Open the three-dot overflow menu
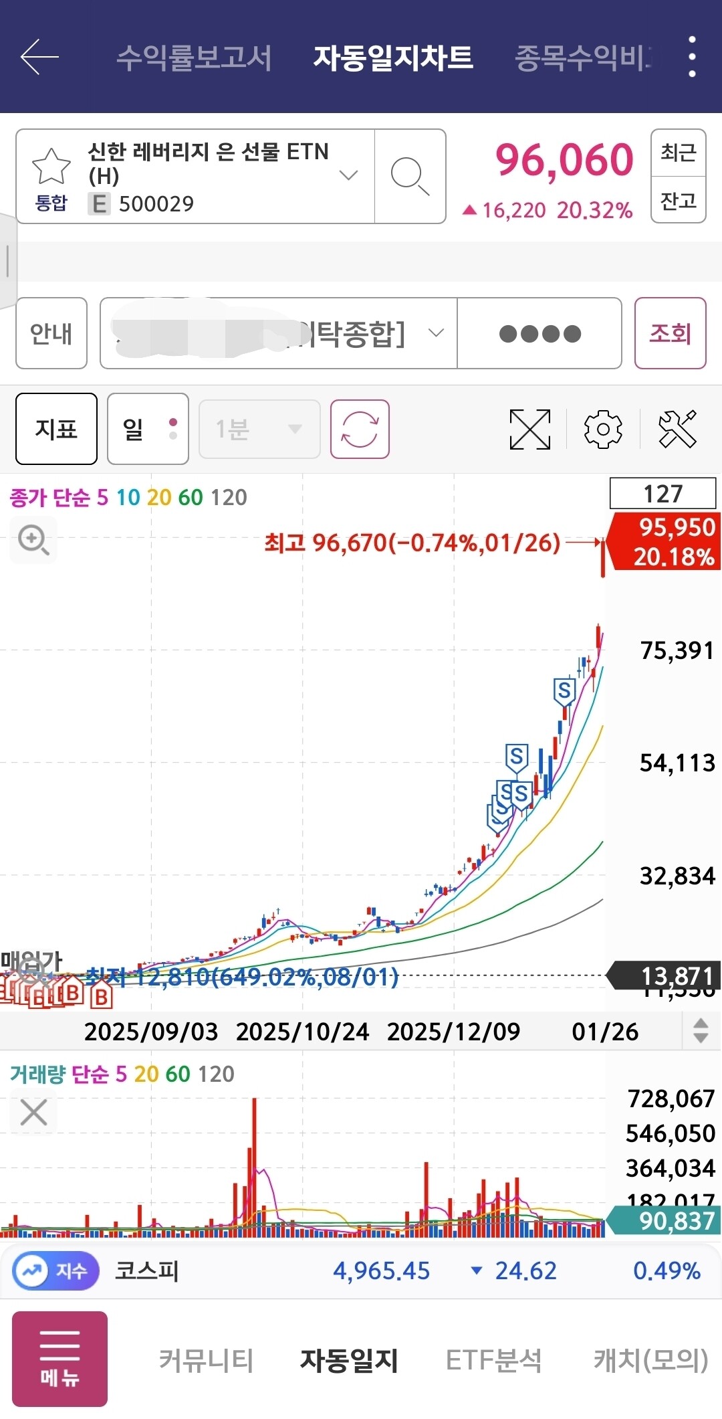The image size is (722, 1419). [x=692, y=57]
